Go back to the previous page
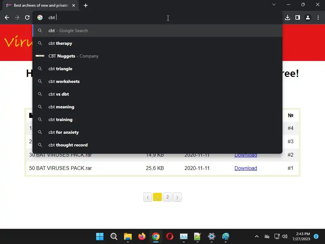Viewport: 325px width, 244px height. click(7, 18)
